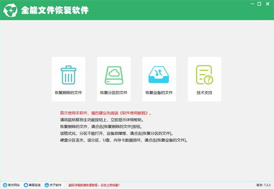The width and height of the screenshot is (274, 189).
Task: Click the cloud drive partition recovery icon
Action: (114, 75)
